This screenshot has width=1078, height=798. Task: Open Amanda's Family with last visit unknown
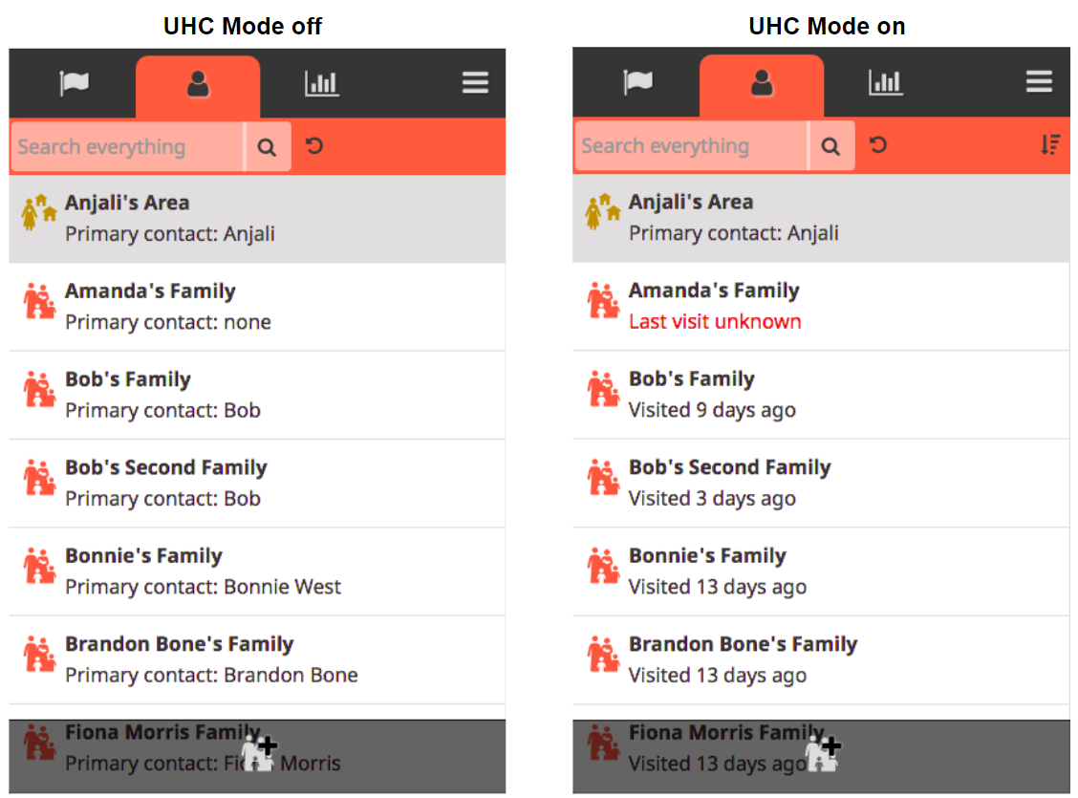(x=821, y=307)
